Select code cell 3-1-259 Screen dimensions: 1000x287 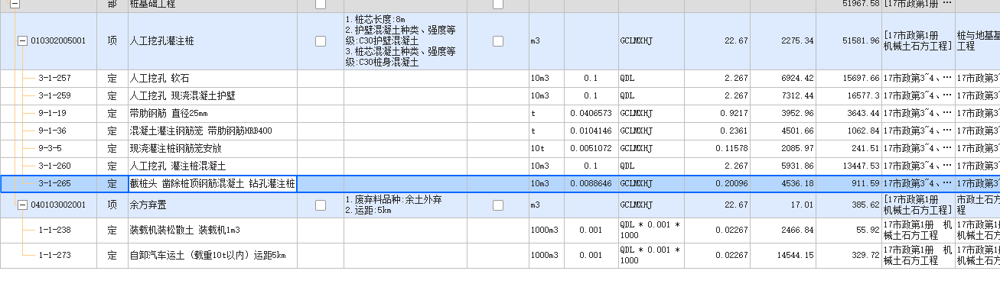pos(54,96)
